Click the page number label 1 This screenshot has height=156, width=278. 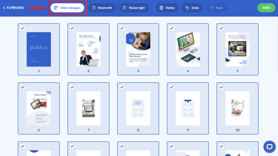click(x=39, y=71)
